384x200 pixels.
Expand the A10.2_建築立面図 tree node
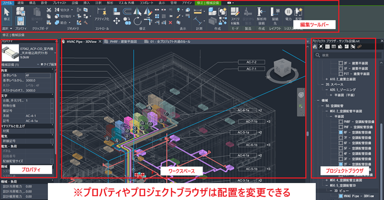(327, 79)
